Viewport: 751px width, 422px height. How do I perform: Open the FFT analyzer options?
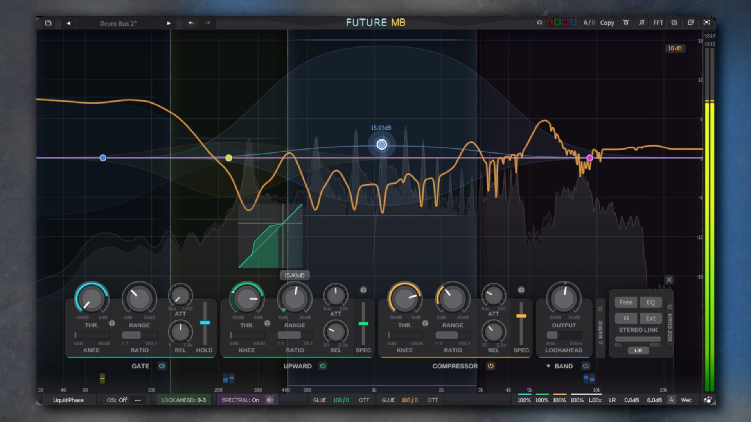click(658, 23)
